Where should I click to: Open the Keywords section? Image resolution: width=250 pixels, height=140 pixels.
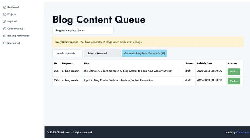pos(12,21)
